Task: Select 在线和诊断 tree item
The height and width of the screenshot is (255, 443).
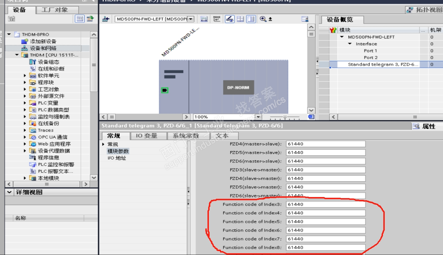Action: click(x=51, y=69)
